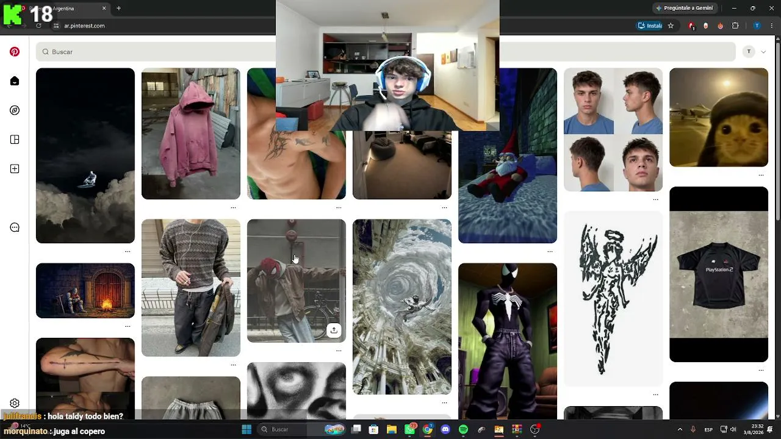Open the volume icon in system tray
Viewport: 781px width, 439px height.
733,429
